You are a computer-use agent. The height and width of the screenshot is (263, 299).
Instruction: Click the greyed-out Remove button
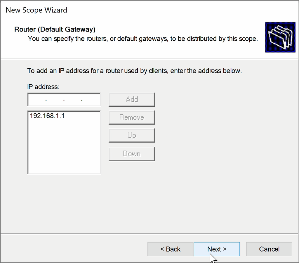tap(132, 117)
